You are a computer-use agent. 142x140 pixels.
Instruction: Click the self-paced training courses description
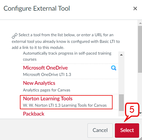click(67, 56)
